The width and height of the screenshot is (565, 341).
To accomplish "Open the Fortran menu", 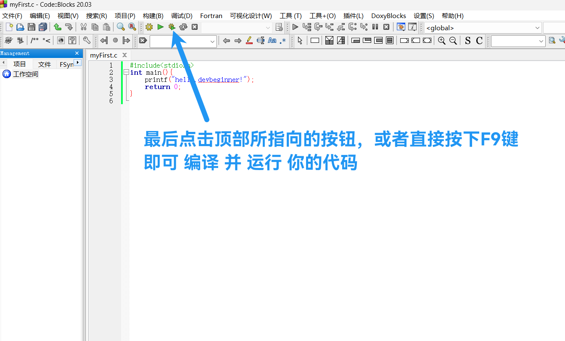I will (x=211, y=16).
